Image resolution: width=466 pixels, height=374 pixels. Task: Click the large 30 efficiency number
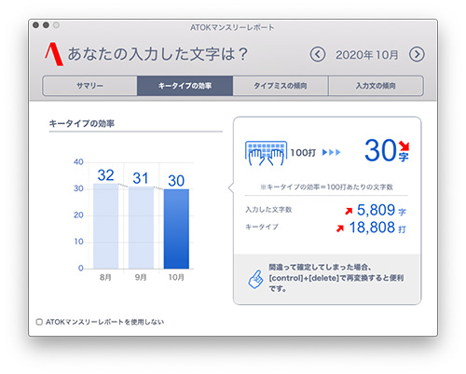(380, 150)
